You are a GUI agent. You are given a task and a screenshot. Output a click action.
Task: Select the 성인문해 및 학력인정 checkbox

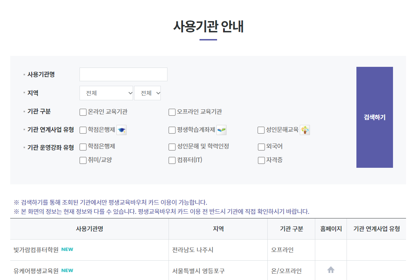click(172, 147)
